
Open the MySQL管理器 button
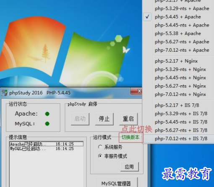(116, 183)
